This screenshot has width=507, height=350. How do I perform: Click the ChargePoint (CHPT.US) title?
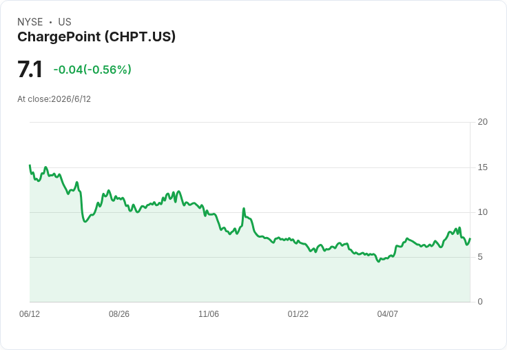(96, 37)
